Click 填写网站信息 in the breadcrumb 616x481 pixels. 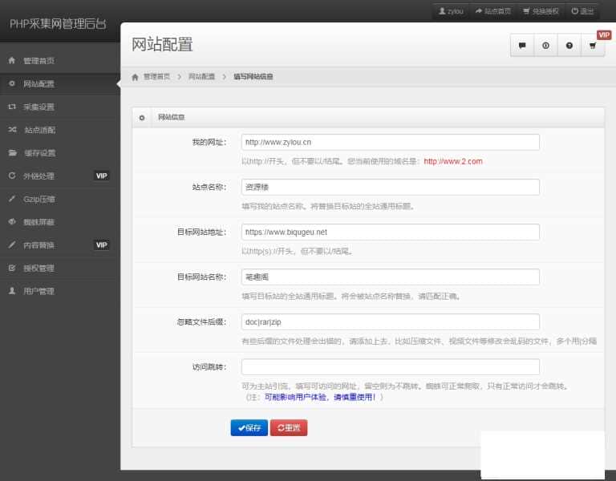click(x=253, y=77)
